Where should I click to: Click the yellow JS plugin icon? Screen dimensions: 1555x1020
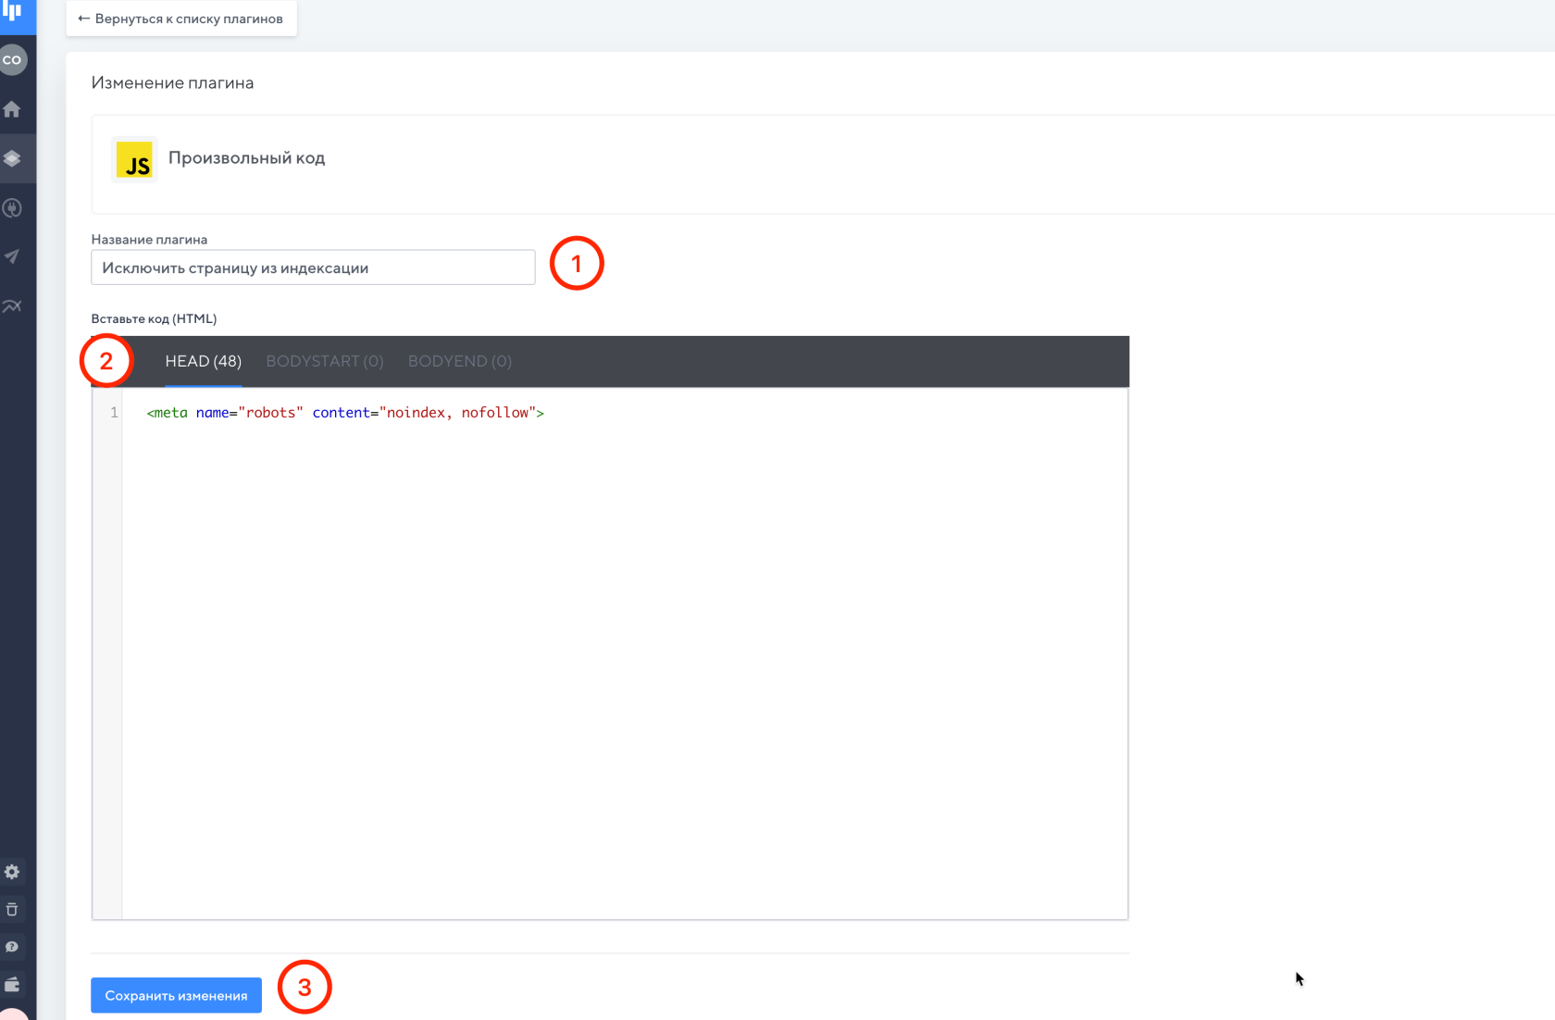point(135,160)
